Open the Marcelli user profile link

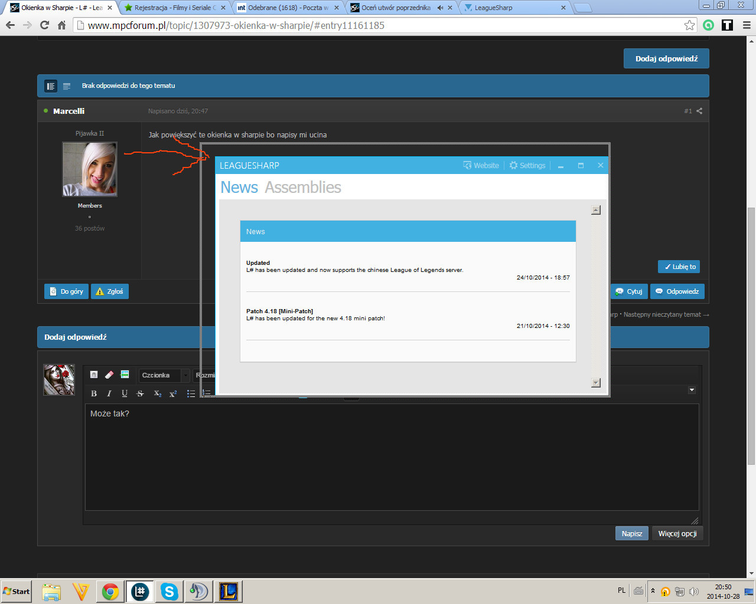click(x=69, y=111)
